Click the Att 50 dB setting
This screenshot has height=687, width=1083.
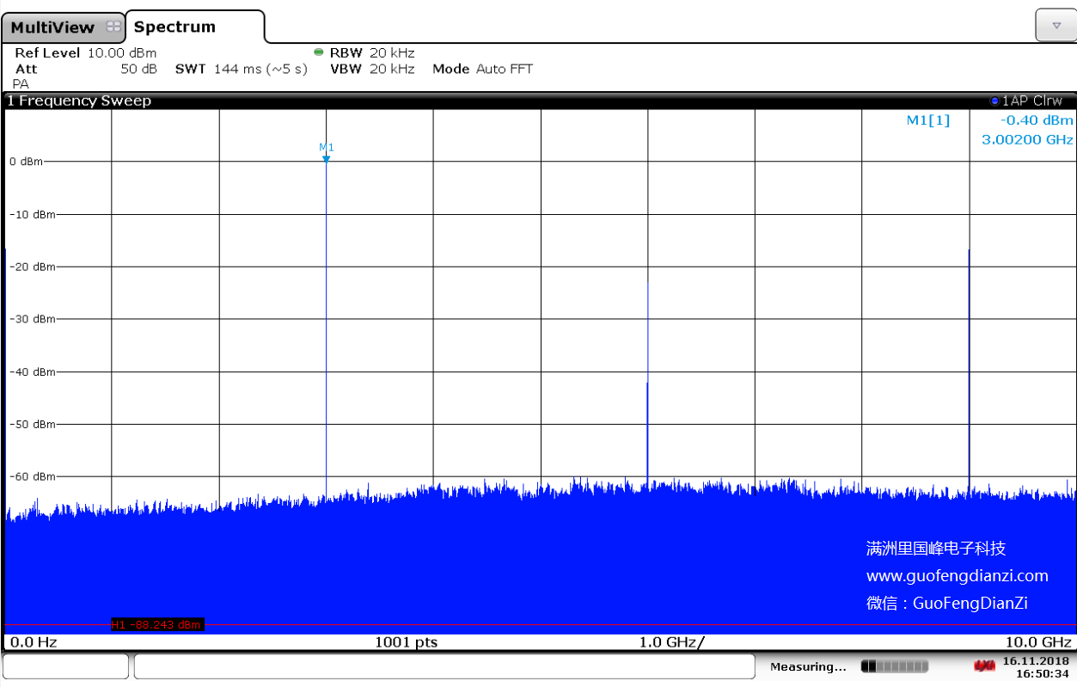(86, 69)
